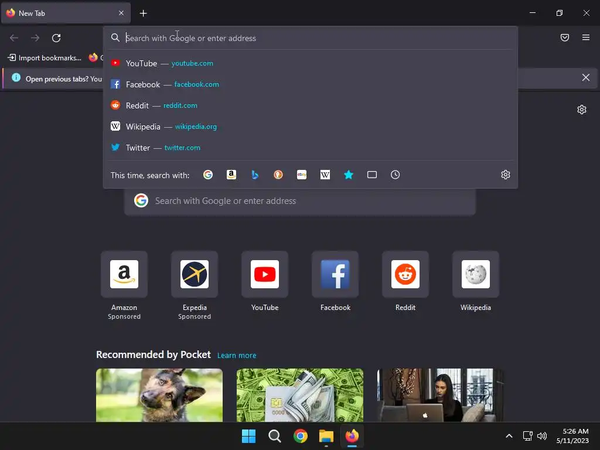600x450 pixels.
Task: Choose Reddit suggestion reddit.com
Action: (x=311, y=105)
